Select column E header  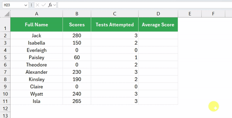click(190, 14)
